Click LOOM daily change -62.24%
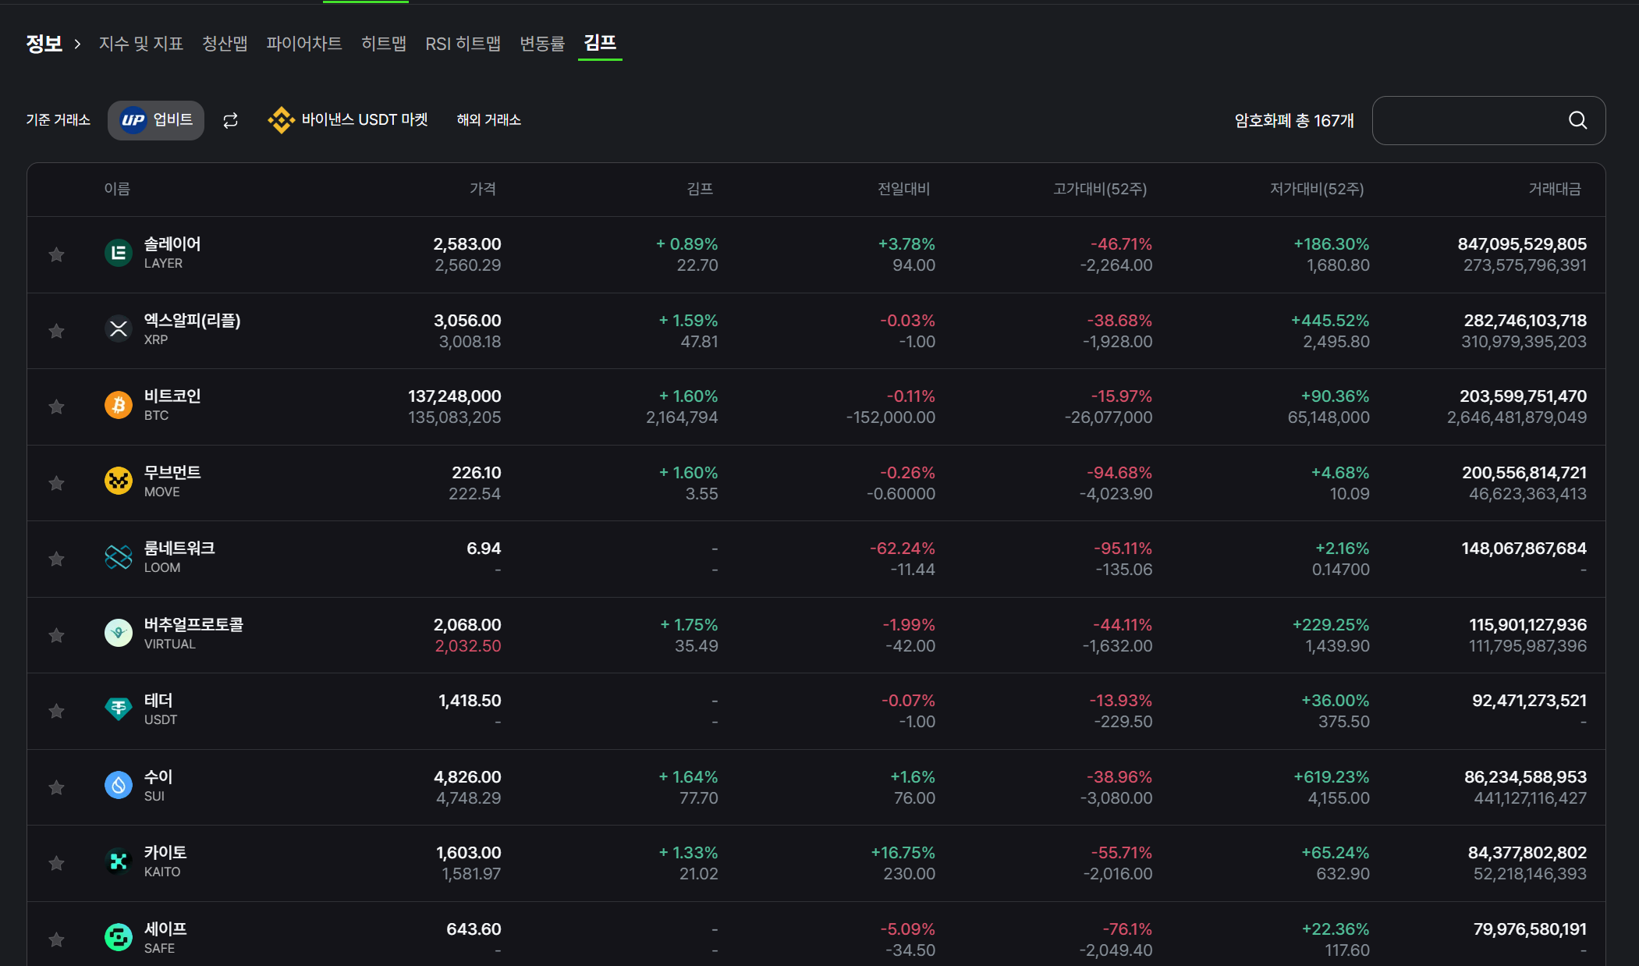 [x=903, y=549]
